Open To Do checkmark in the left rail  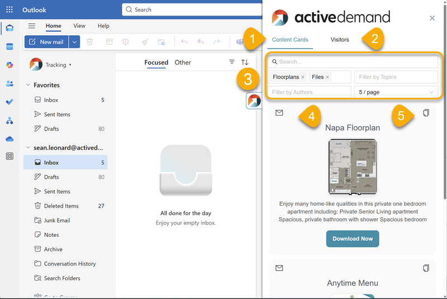[9, 102]
